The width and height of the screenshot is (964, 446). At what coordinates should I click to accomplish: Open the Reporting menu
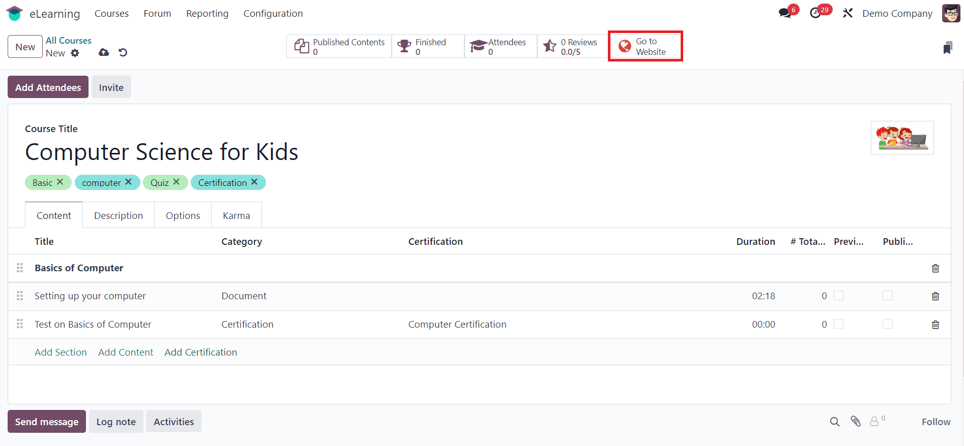coord(207,14)
